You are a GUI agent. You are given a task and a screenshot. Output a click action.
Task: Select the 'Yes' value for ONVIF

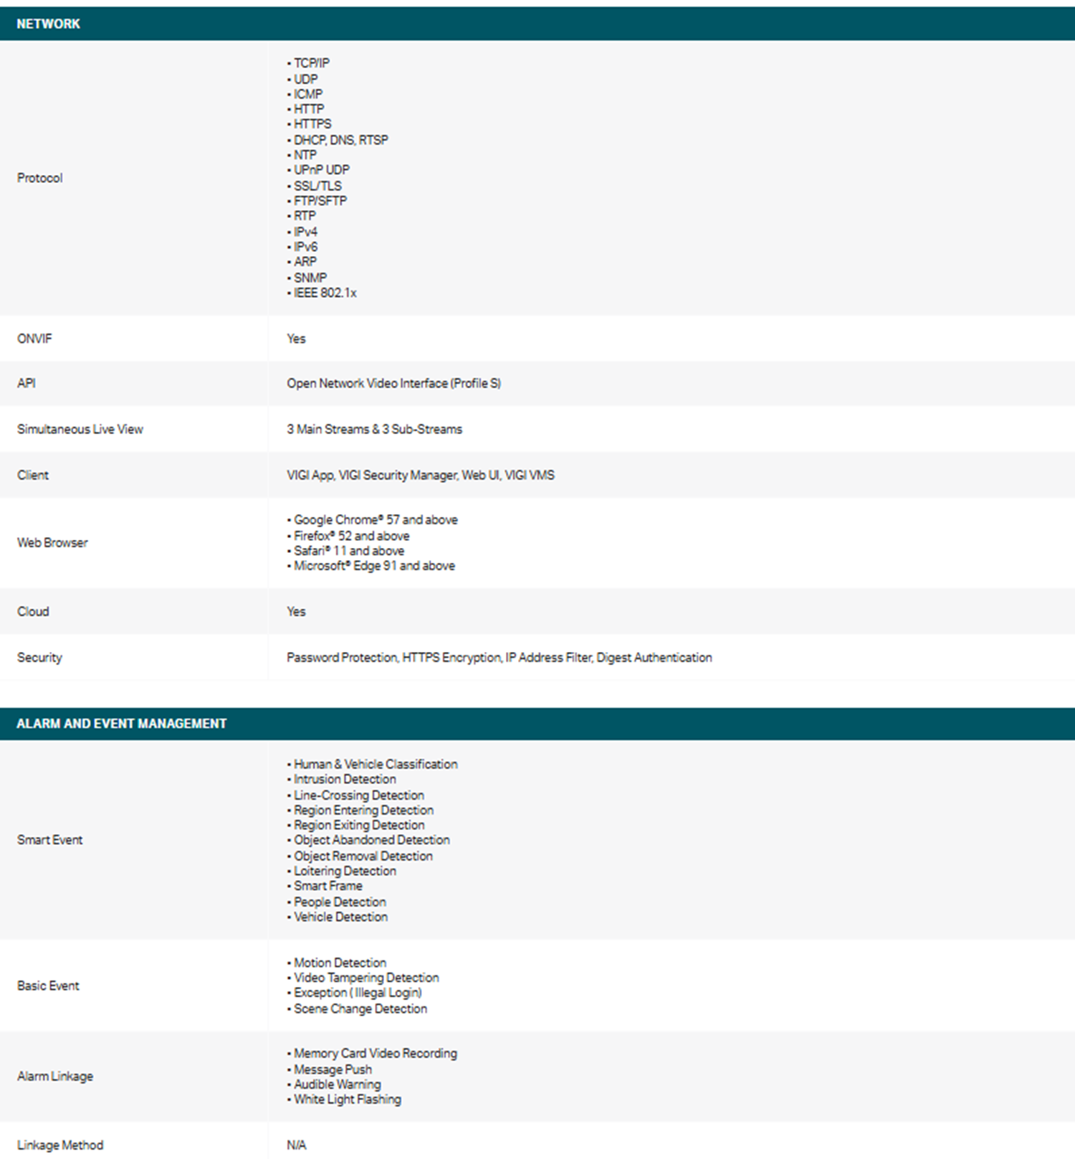tap(296, 339)
